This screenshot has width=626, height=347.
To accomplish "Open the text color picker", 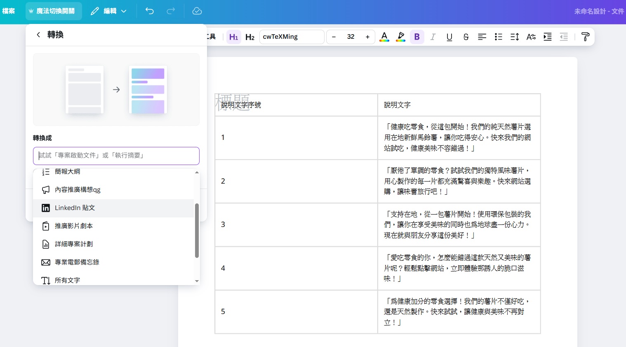I will (384, 37).
